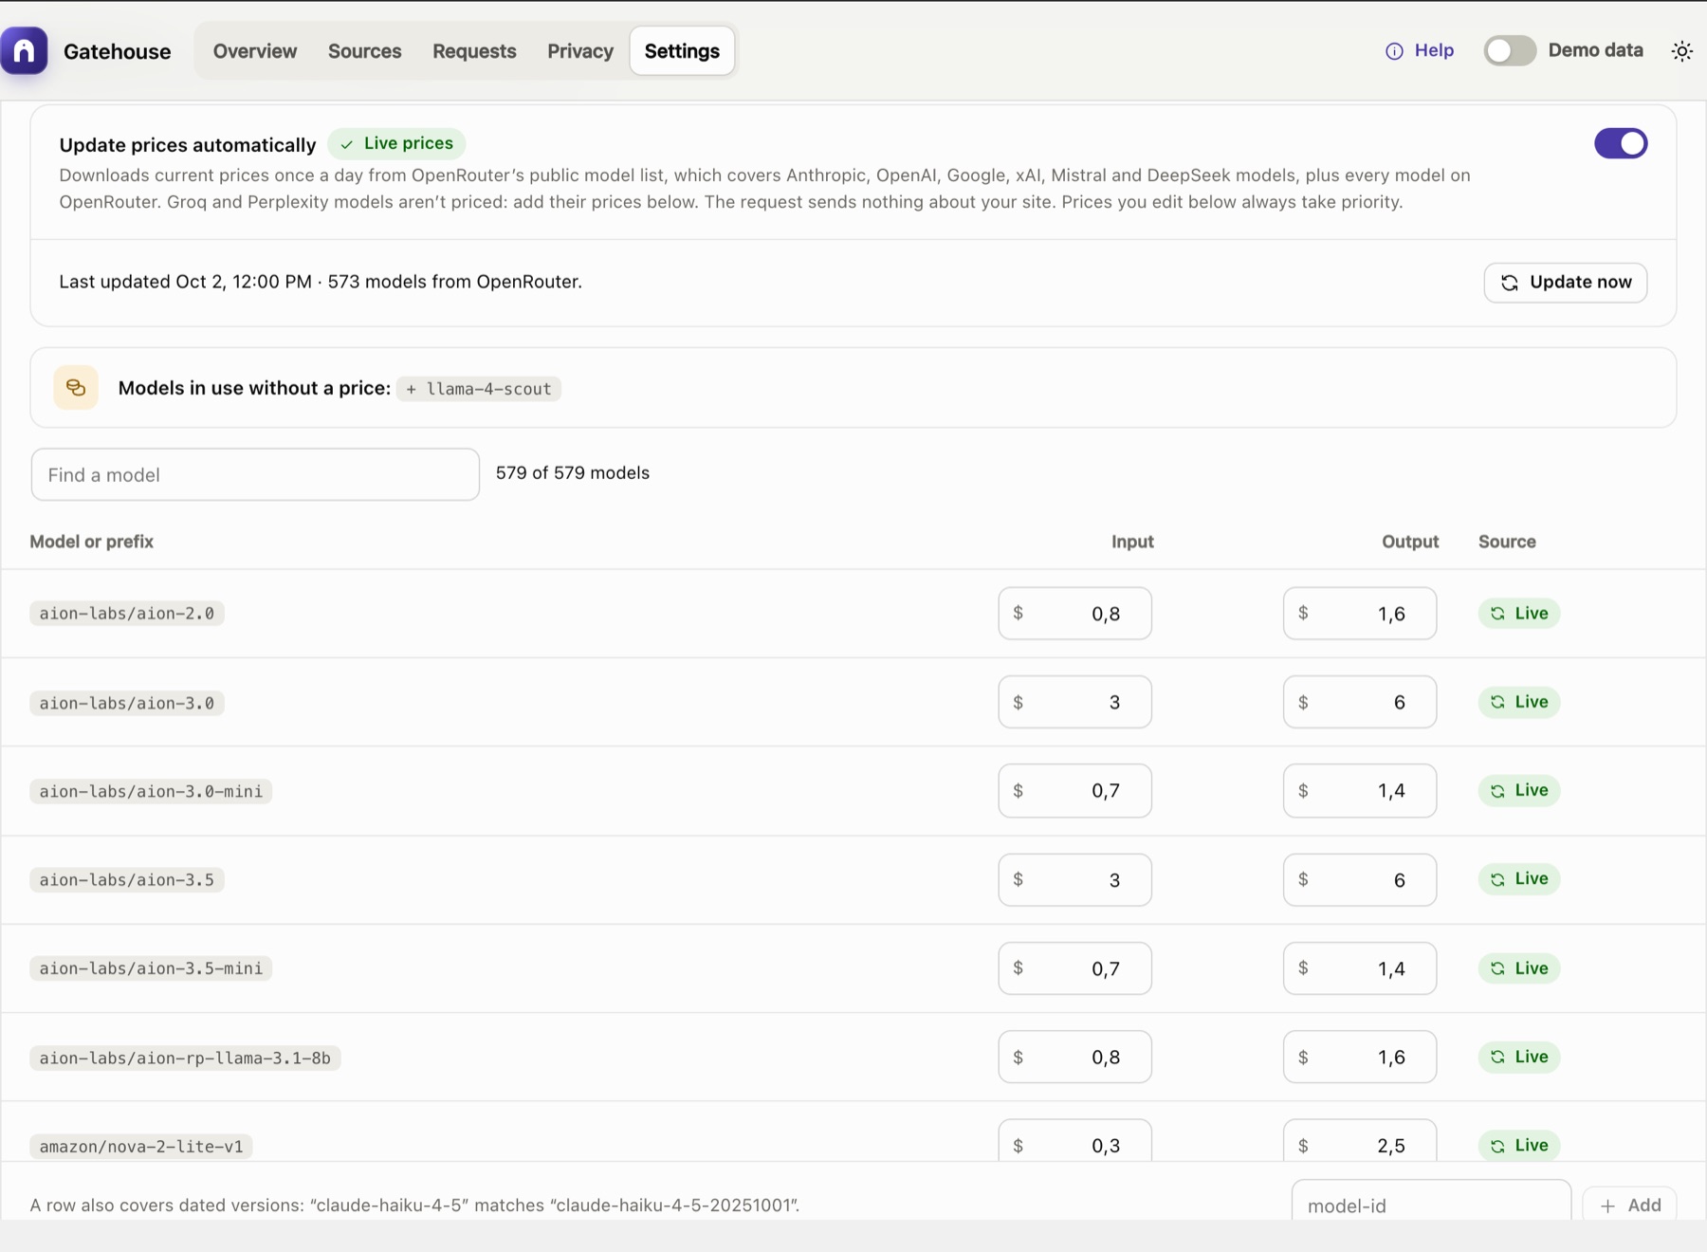Go to the Requests tab
Viewport: 1707px width, 1252px height.
[474, 51]
